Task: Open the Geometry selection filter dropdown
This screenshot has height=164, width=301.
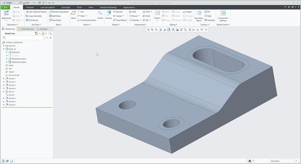Action: click(296, 161)
